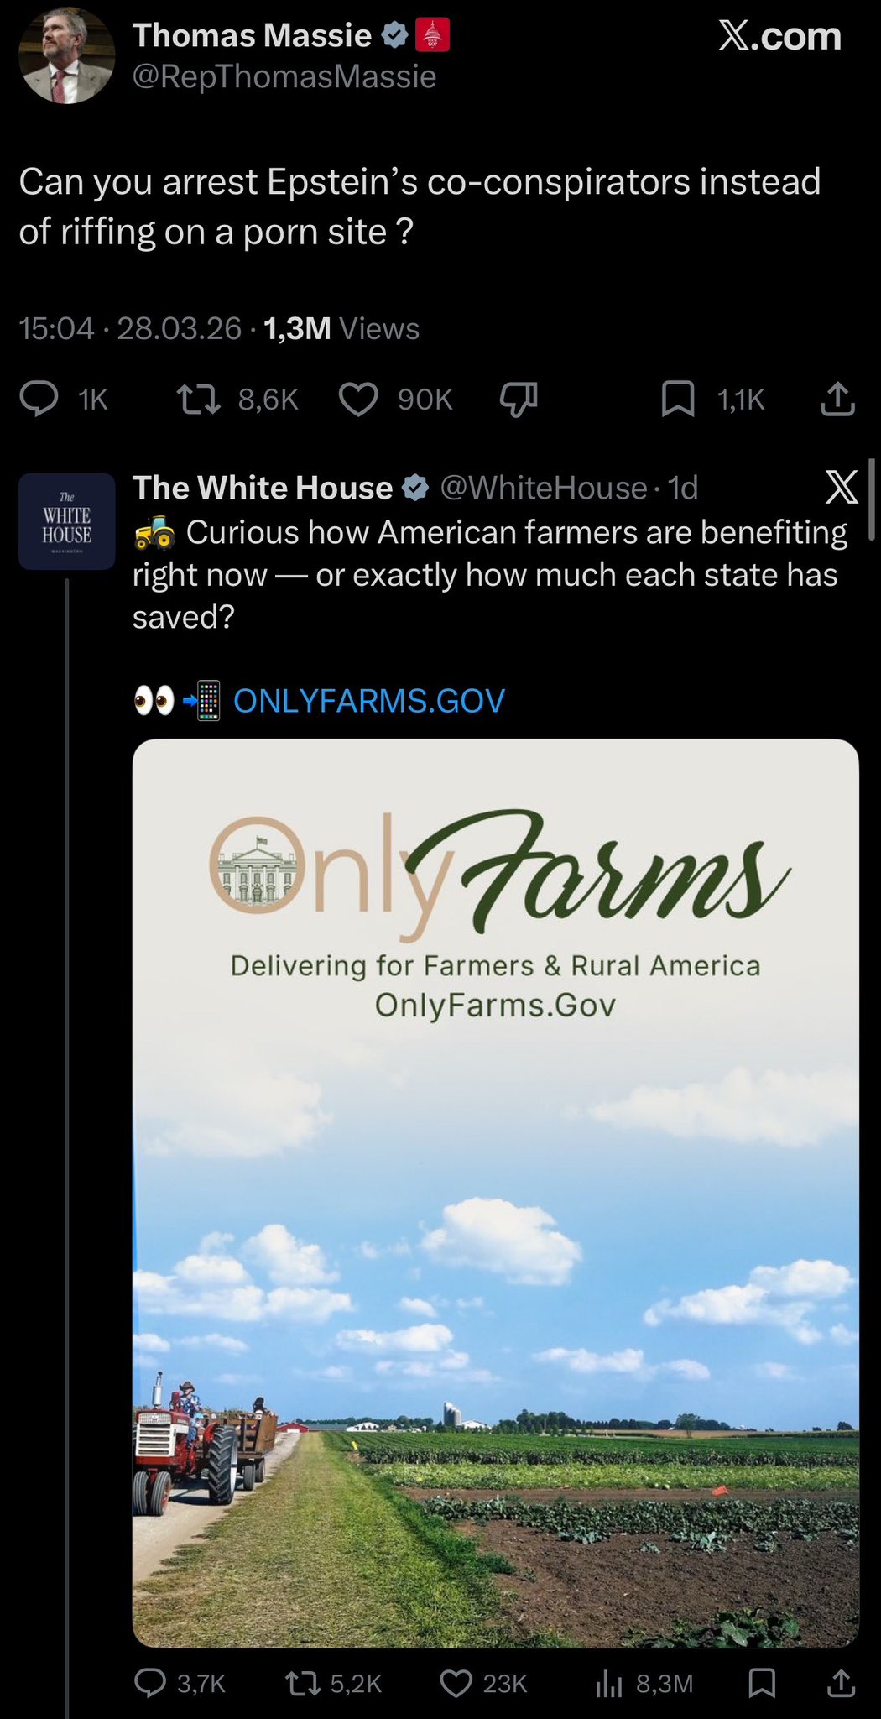This screenshot has height=1719, width=881.
Task: Open Thomas Massie's profile picture
Action: click(x=66, y=57)
